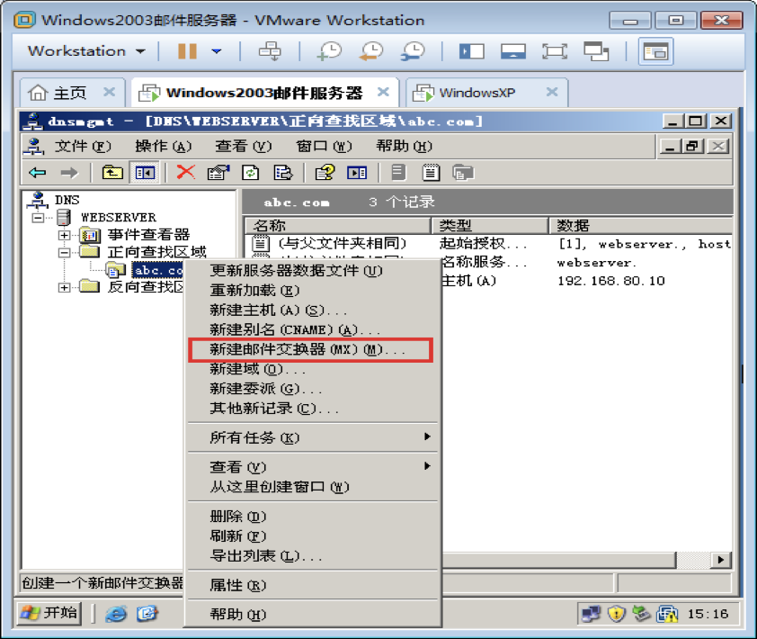757x639 pixels.
Task: Switch VMware to Unity mode
Action: 596,50
